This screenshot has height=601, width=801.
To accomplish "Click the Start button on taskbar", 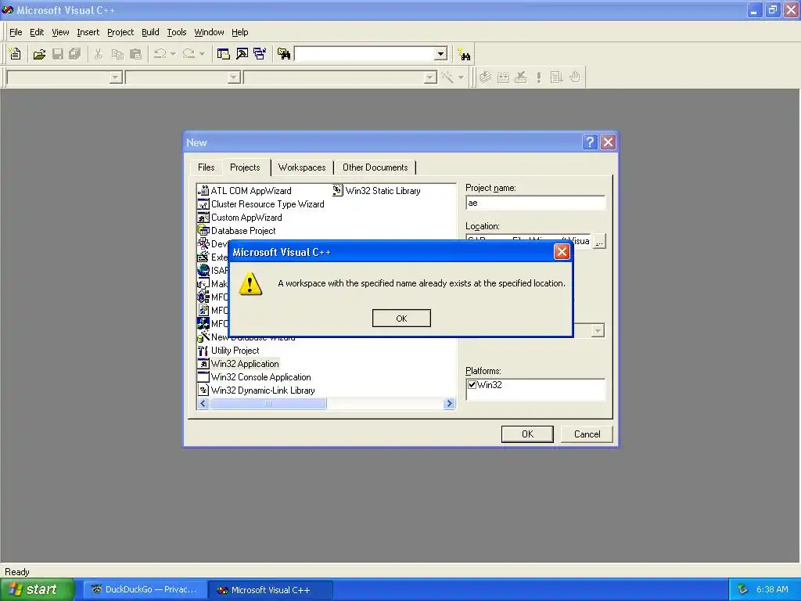I will 38,589.
